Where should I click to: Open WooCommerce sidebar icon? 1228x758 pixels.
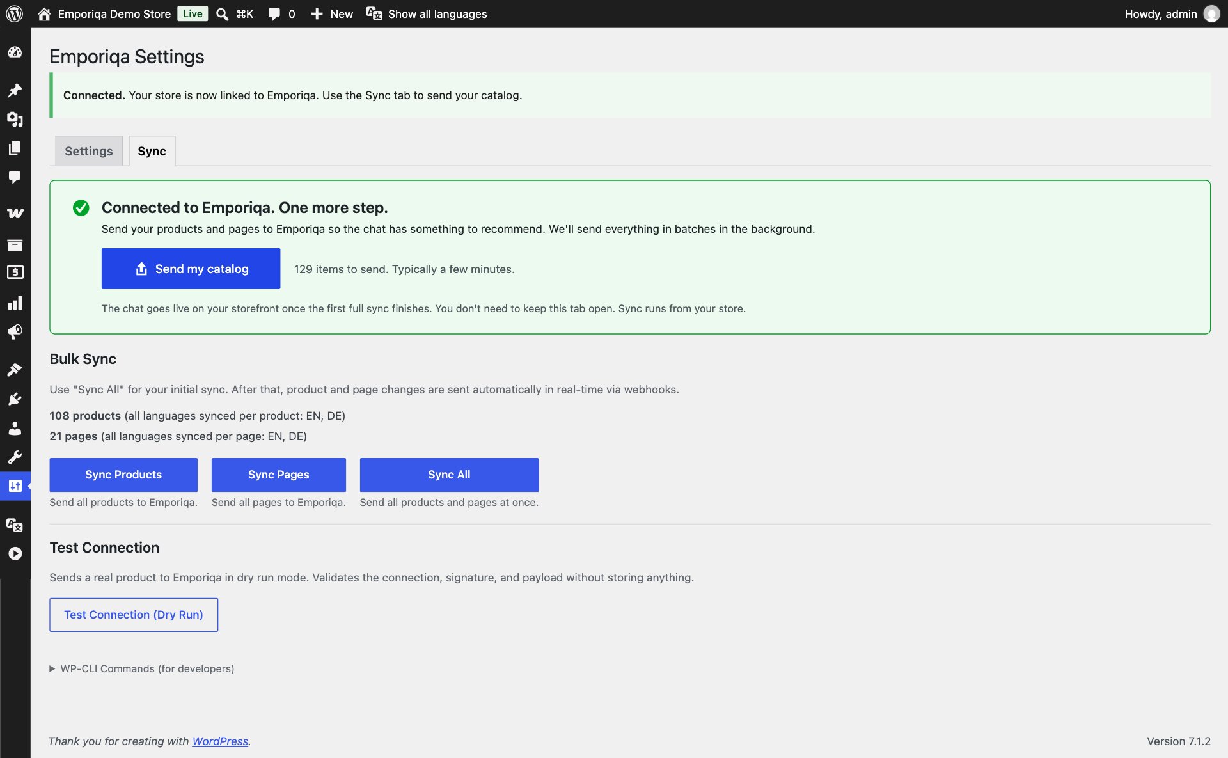pyautogui.click(x=15, y=213)
